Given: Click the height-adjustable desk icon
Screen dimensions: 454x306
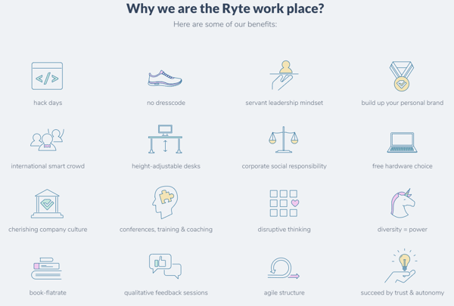Looking at the screenshot, I should tap(165, 139).
